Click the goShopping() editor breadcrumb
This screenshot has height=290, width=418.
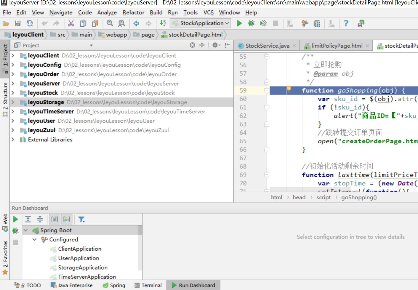359,197
